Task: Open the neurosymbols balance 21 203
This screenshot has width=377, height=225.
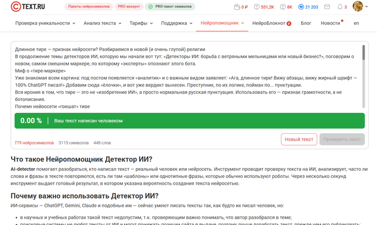Action: point(308,7)
